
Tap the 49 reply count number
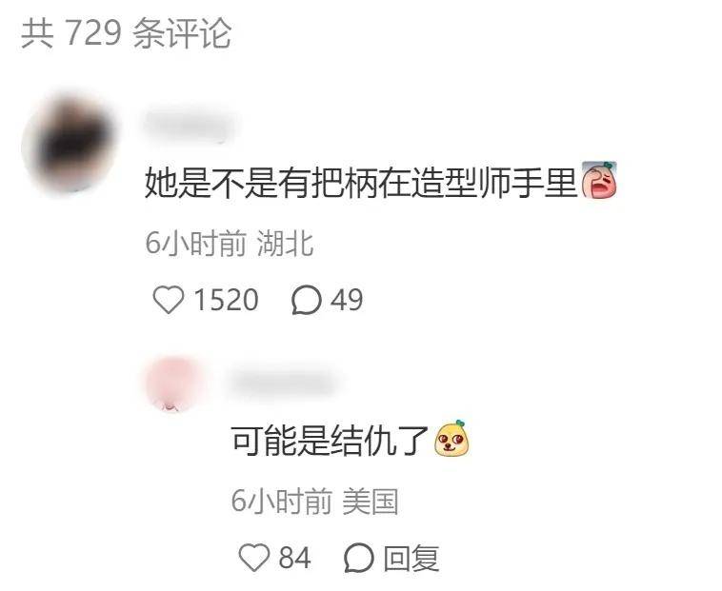click(347, 300)
